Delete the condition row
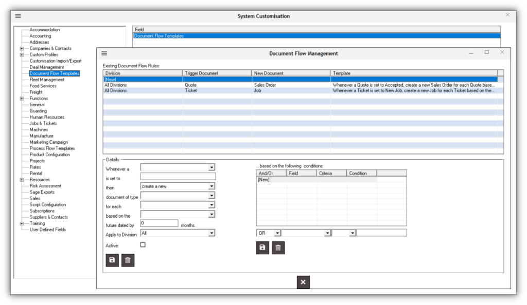The height and width of the screenshot is (305, 527). click(278, 247)
